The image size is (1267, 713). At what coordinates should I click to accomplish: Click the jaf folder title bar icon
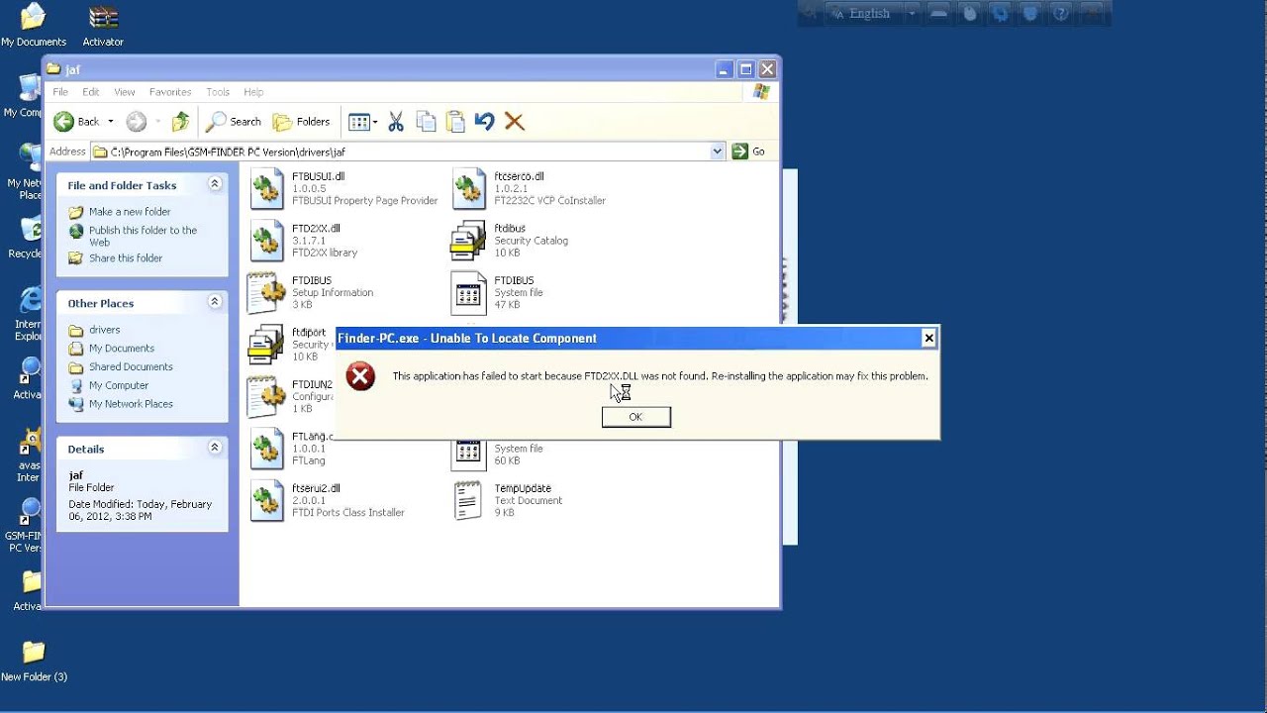coord(53,69)
